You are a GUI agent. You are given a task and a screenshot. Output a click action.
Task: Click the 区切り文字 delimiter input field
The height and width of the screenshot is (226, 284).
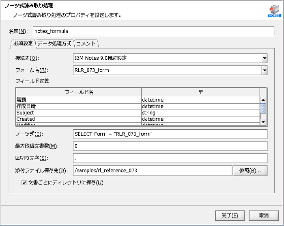pyautogui.click(x=170, y=158)
